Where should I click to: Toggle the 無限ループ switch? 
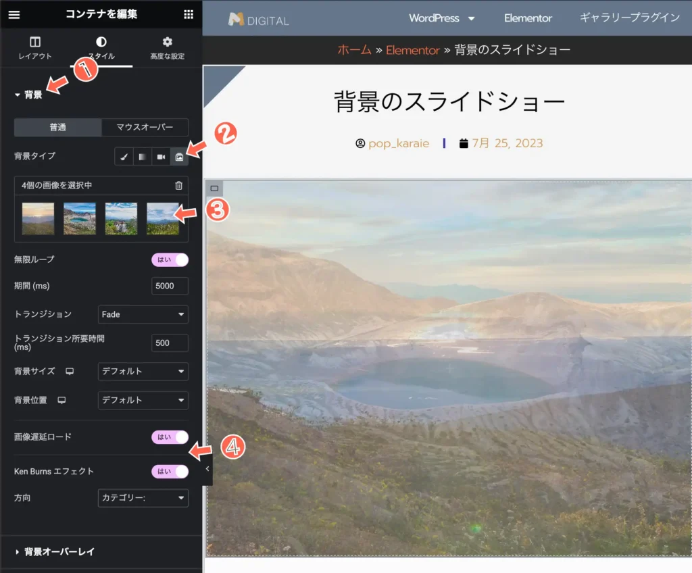(170, 259)
